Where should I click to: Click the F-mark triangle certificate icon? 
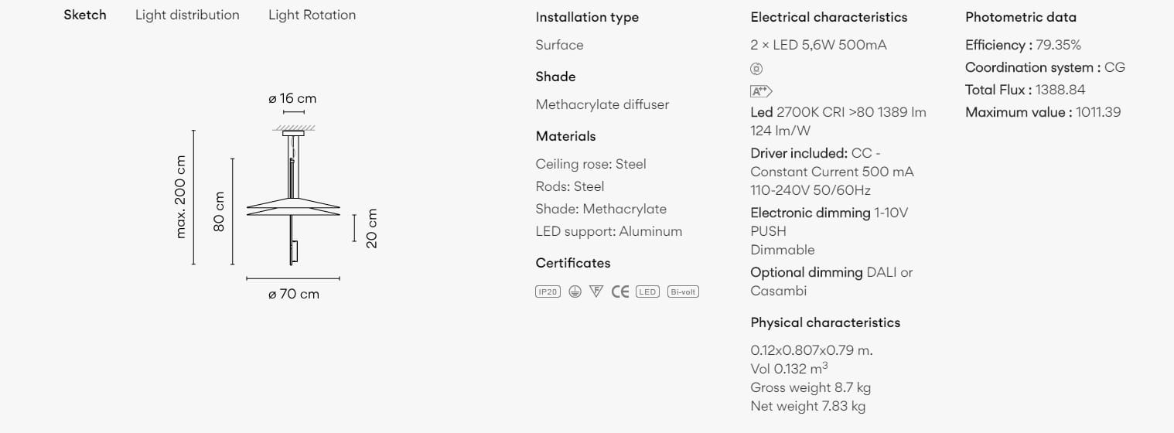(x=596, y=292)
